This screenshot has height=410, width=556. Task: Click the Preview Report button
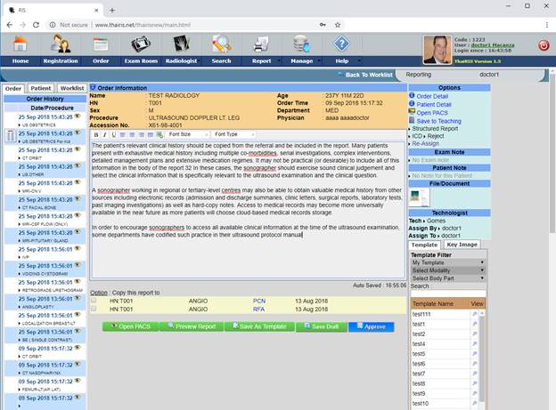[x=195, y=326]
